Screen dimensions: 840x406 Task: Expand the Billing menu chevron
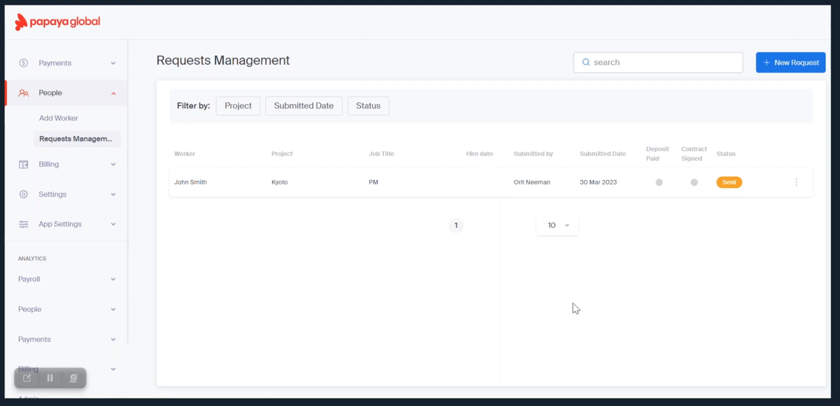pos(113,164)
